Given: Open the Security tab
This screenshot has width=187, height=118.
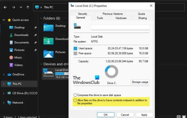Looking at the screenshot, I should 83,14.
